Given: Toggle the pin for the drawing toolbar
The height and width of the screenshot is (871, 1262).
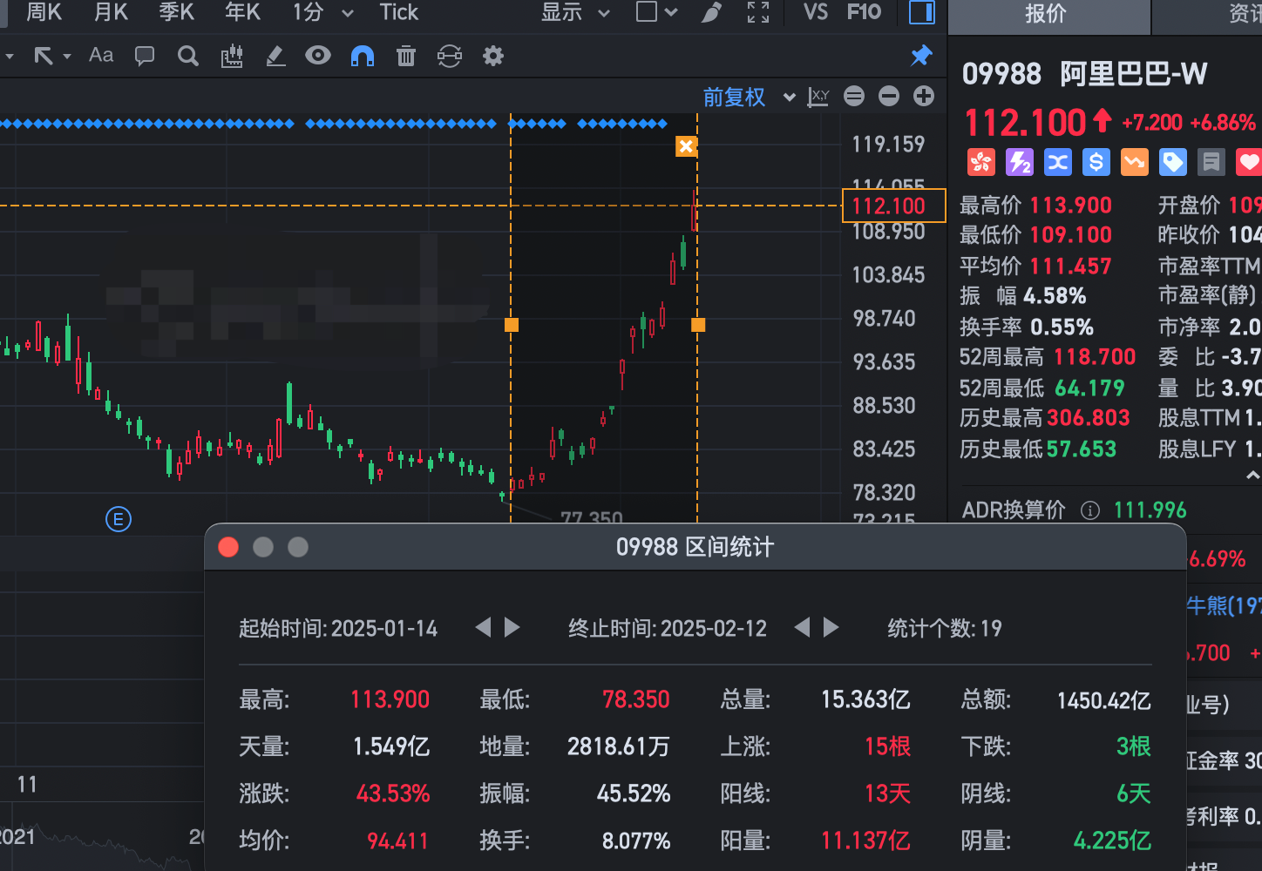Looking at the screenshot, I should (921, 56).
